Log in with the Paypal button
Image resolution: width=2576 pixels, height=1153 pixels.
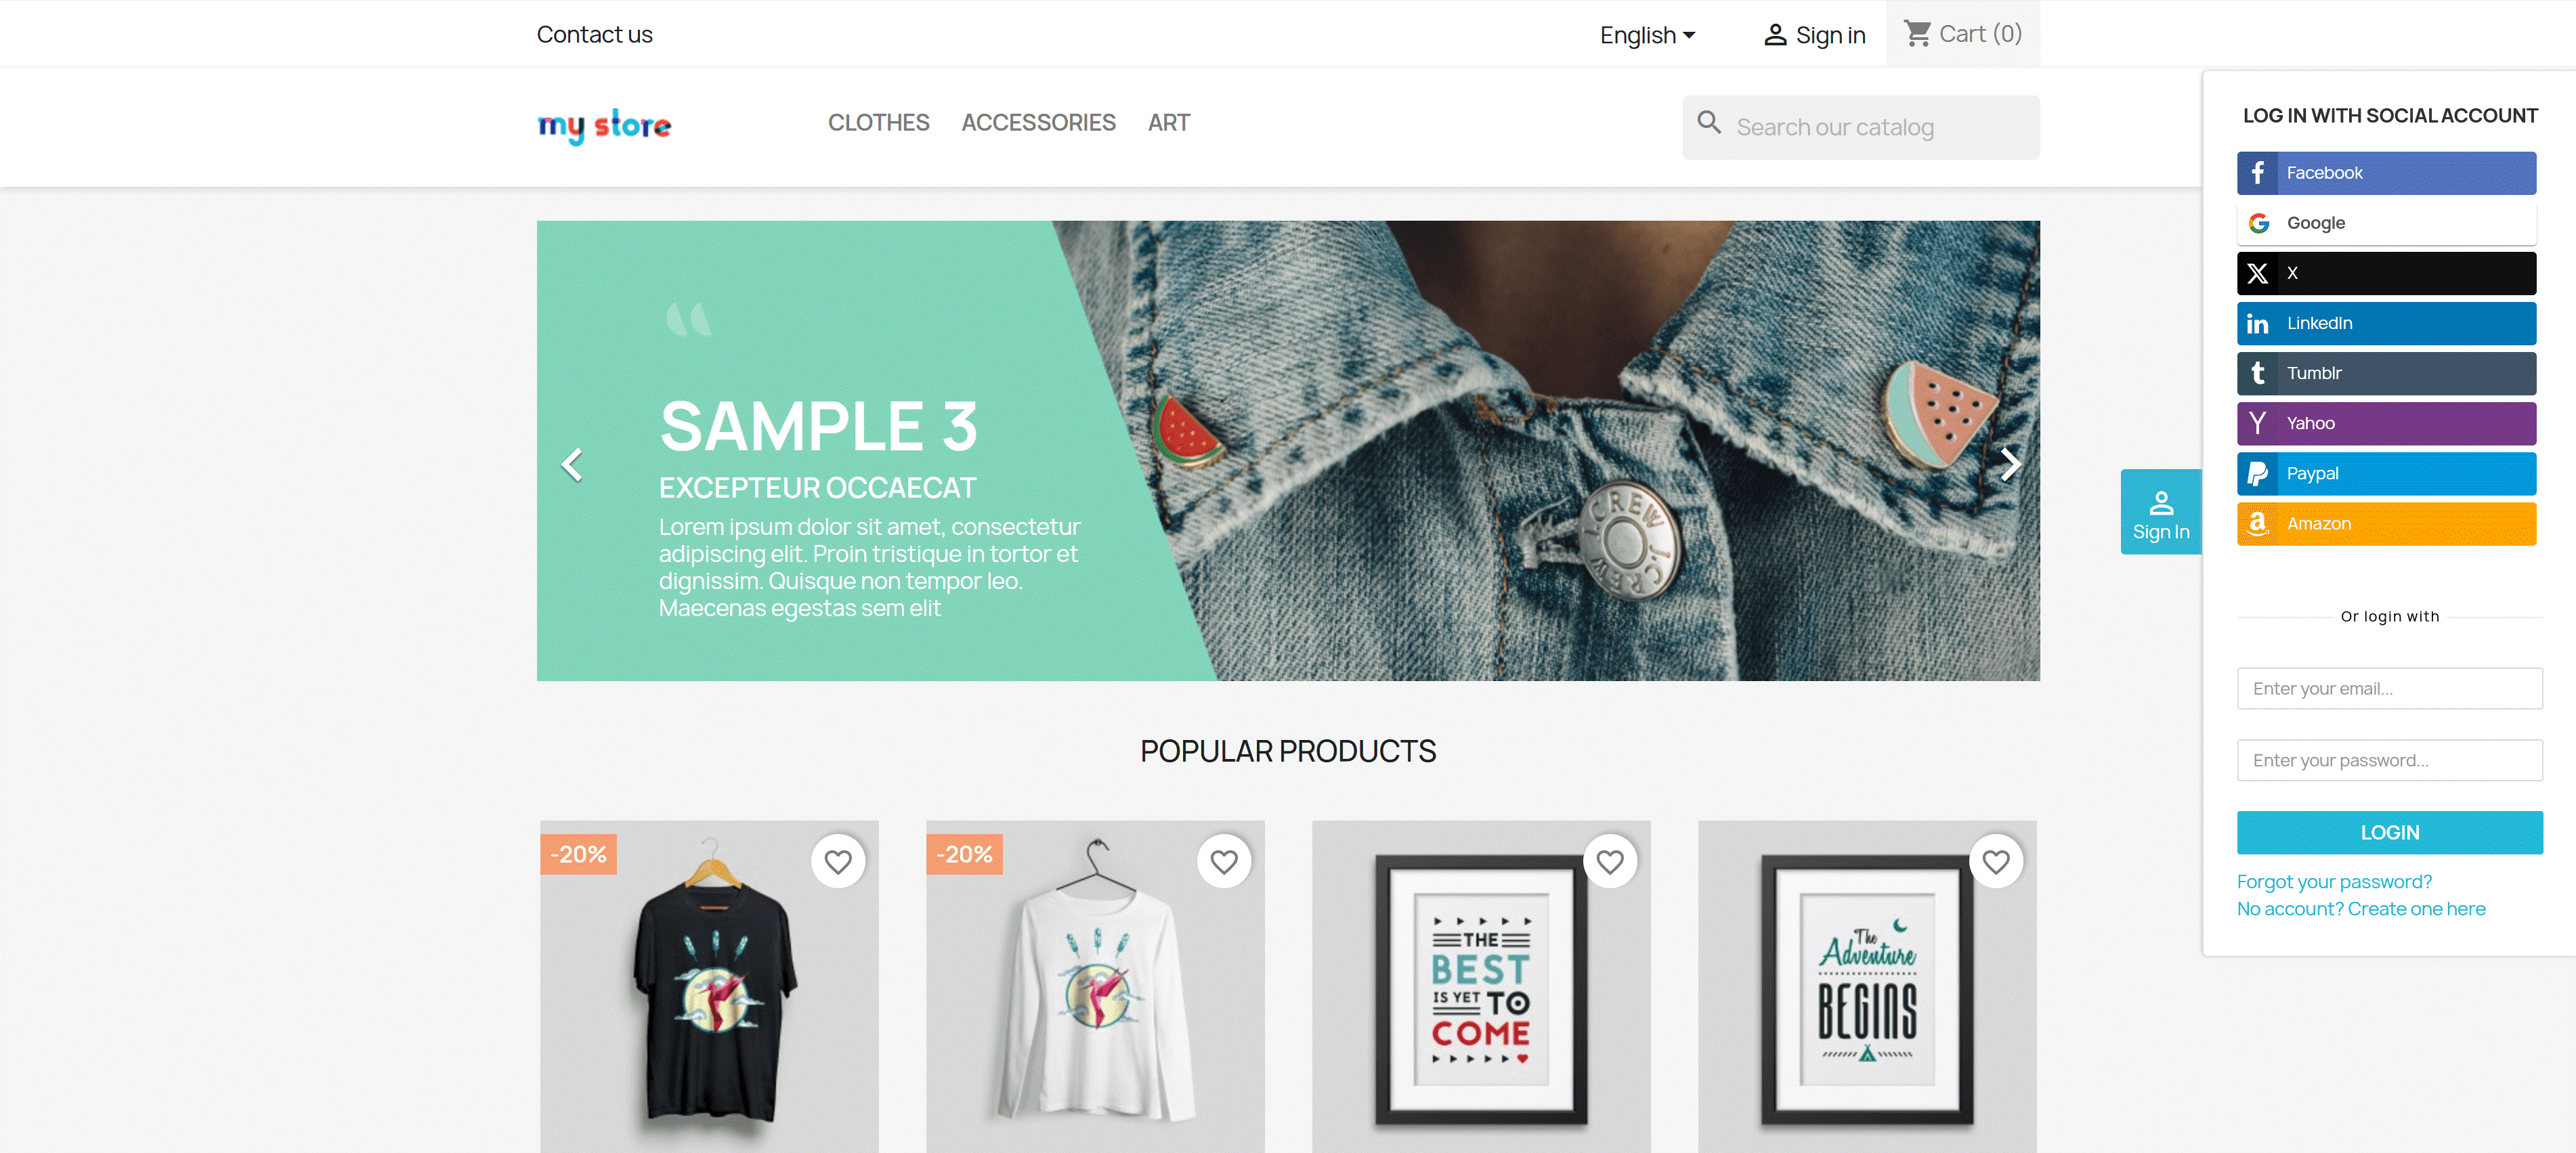coord(2386,473)
